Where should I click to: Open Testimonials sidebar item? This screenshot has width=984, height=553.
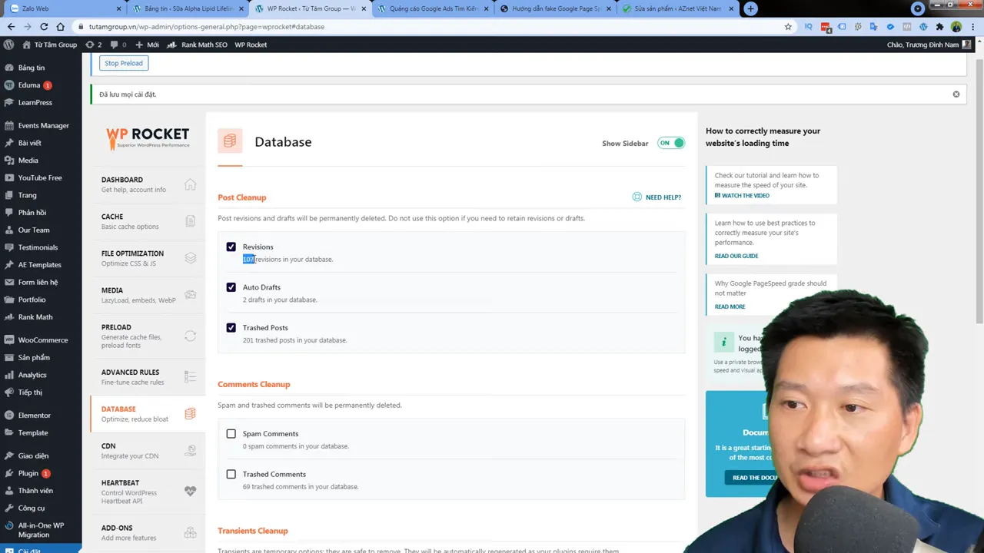point(38,247)
